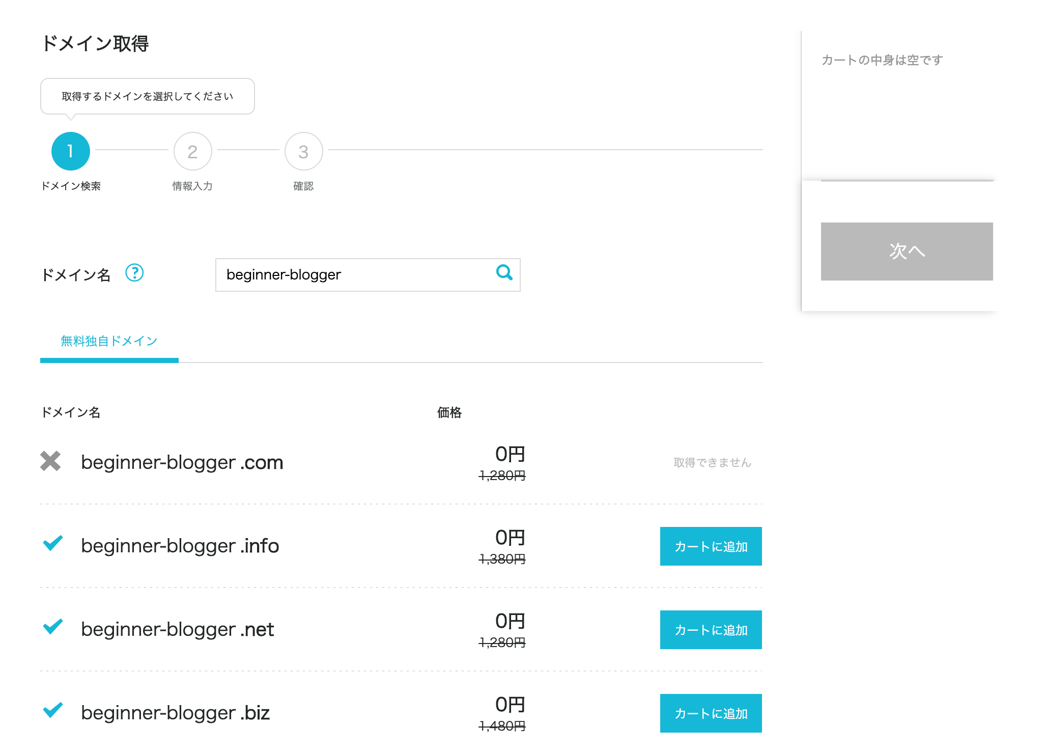Click the domain name help question icon
The image size is (1044, 754).
point(134,273)
